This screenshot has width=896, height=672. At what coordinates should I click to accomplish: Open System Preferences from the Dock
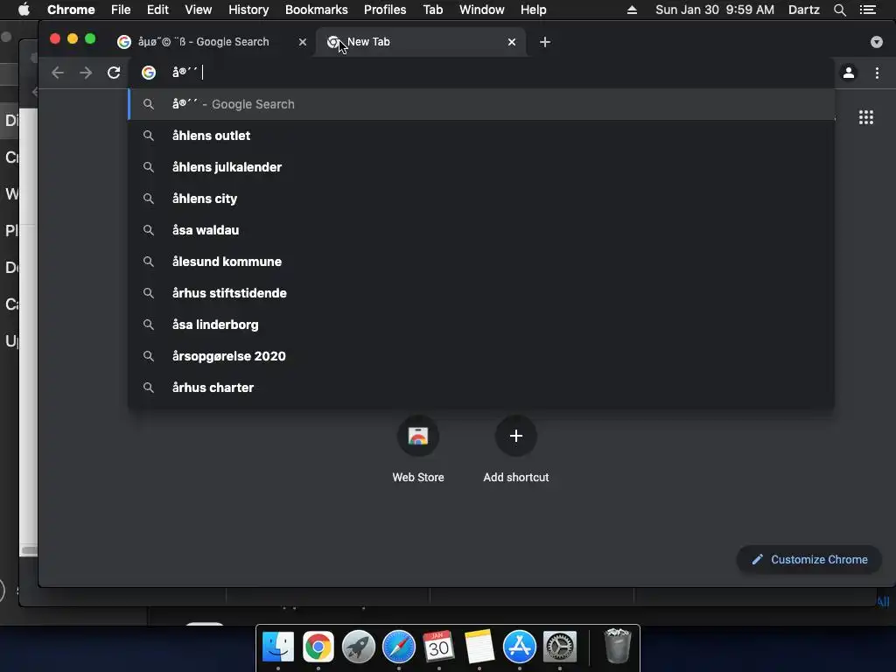point(559,647)
